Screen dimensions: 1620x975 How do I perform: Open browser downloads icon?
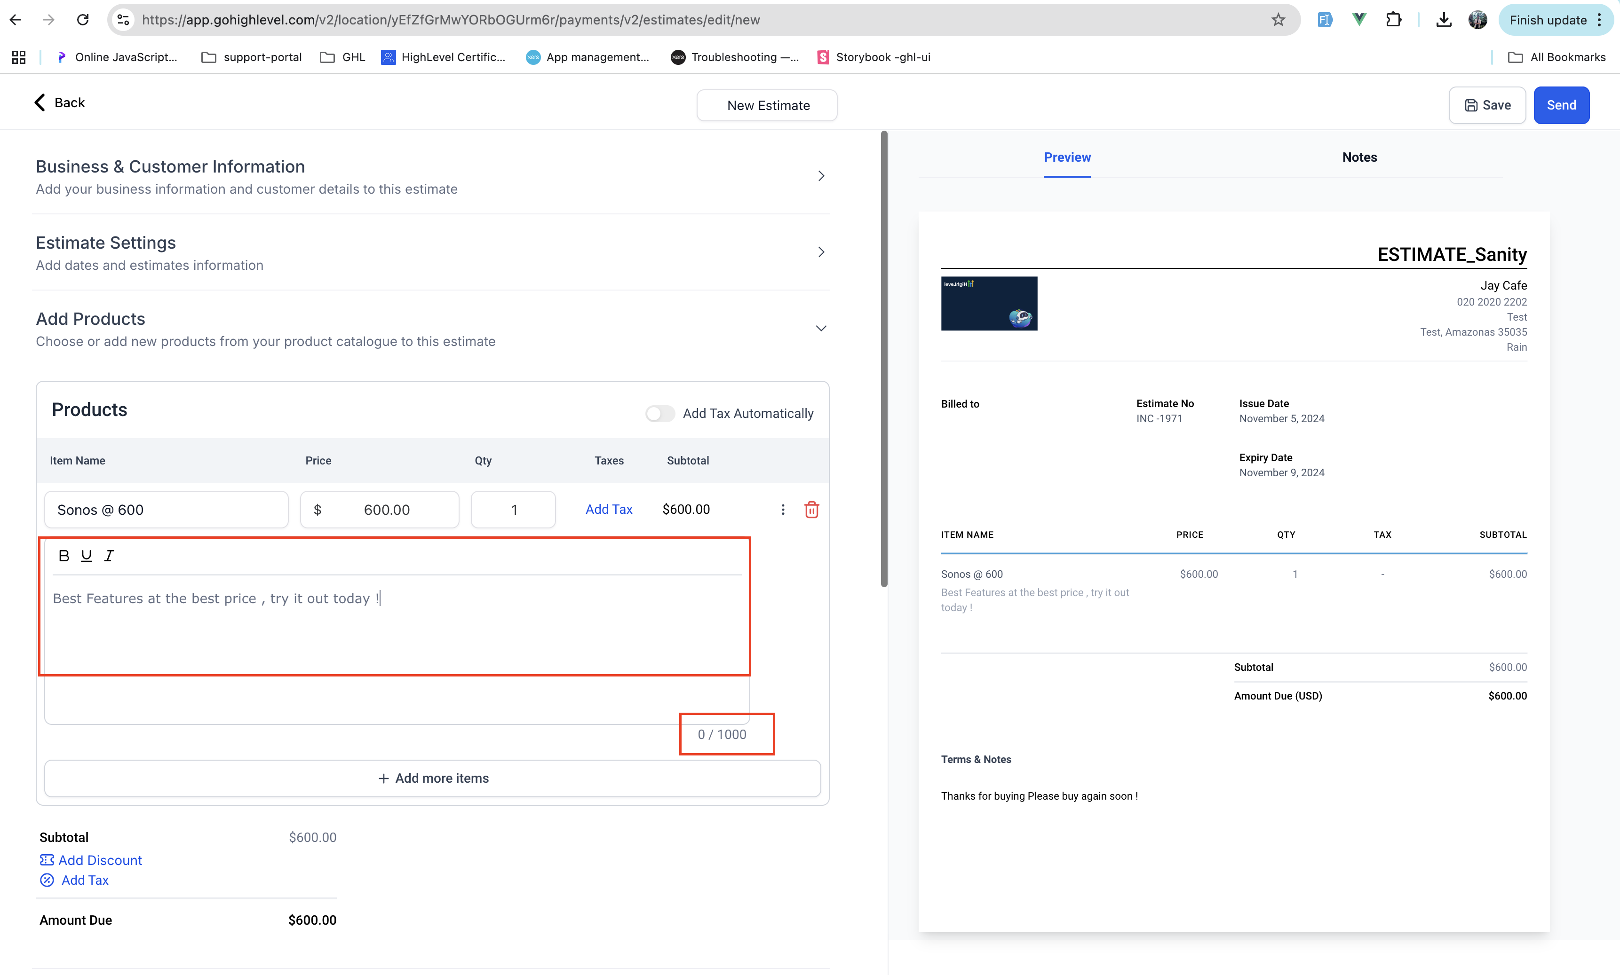(1443, 20)
